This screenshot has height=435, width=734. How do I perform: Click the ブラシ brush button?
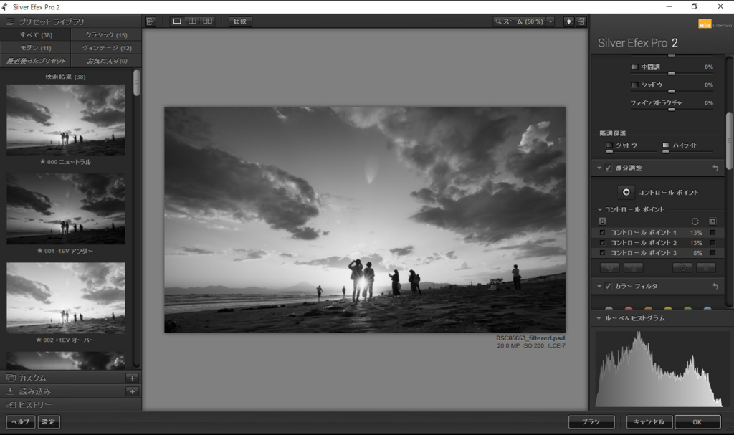point(591,422)
